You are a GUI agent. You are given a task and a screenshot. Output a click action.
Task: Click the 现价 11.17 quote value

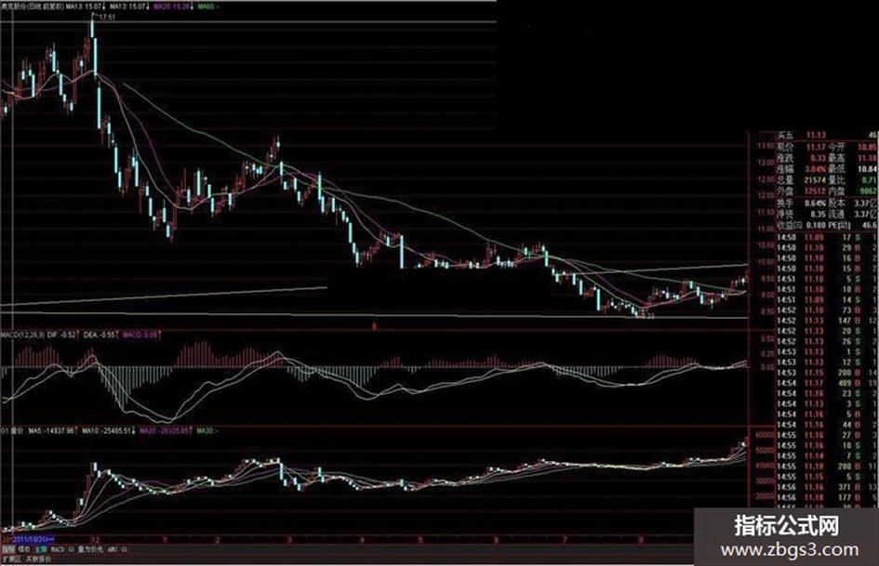(817, 147)
